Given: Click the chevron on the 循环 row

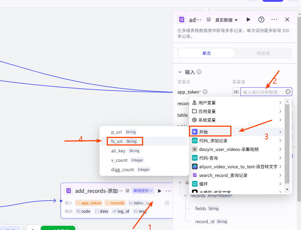Looking at the screenshot, I should pyautogui.click(x=280, y=184).
